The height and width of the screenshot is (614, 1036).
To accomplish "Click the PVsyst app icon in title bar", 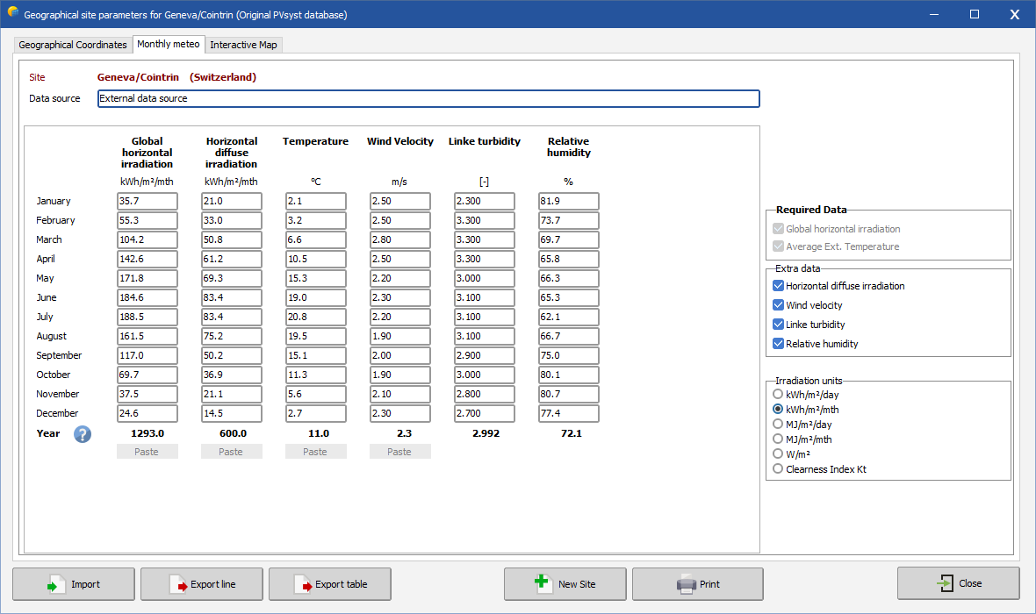I will pyautogui.click(x=12, y=12).
